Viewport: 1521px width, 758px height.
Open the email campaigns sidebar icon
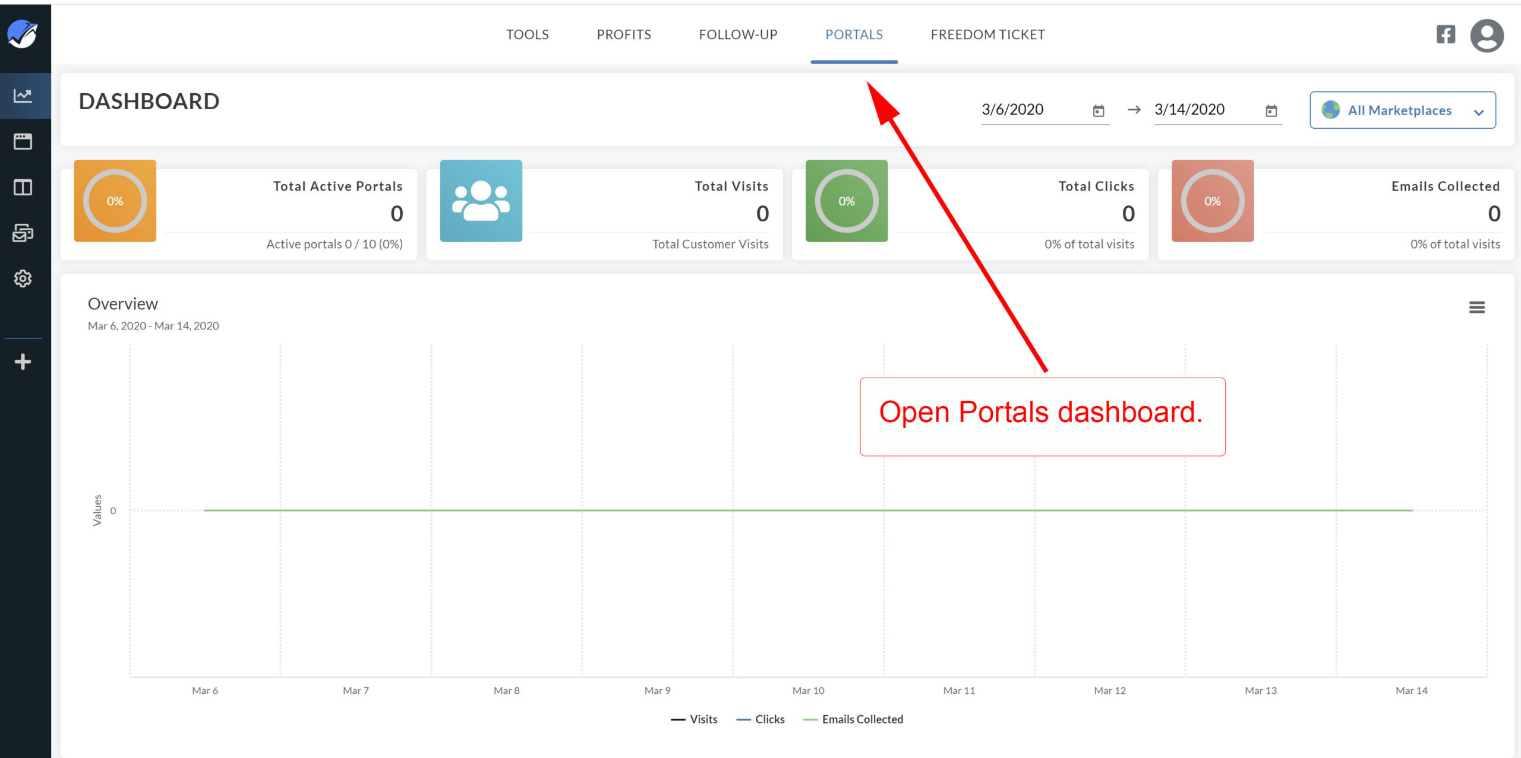click(x=23, y=233)
